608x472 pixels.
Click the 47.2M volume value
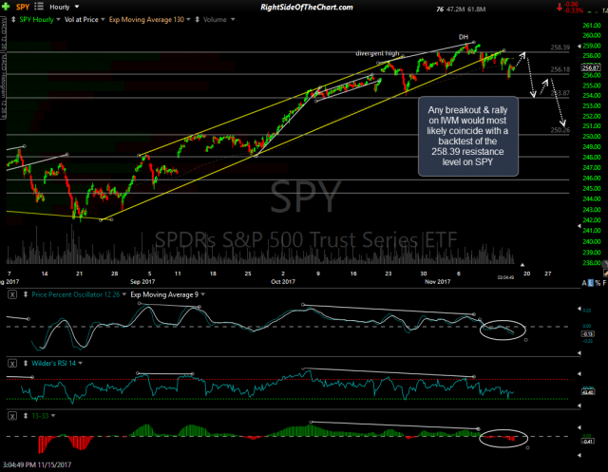455,9
